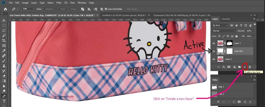Hide Color Fill 1 layer eye icon
Screen dimensions: 265x107
click(214, 51)
